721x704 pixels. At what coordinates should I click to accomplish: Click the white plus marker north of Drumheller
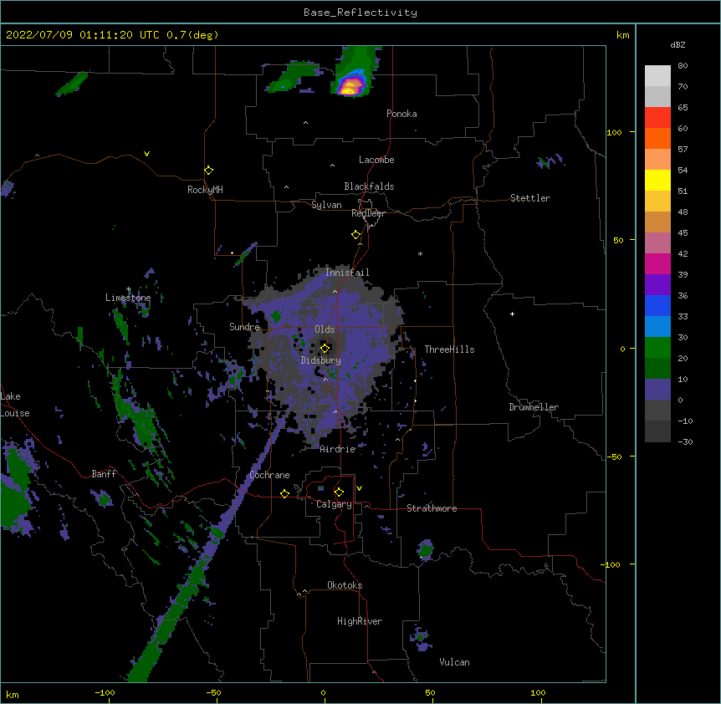[x=512, y=314]
